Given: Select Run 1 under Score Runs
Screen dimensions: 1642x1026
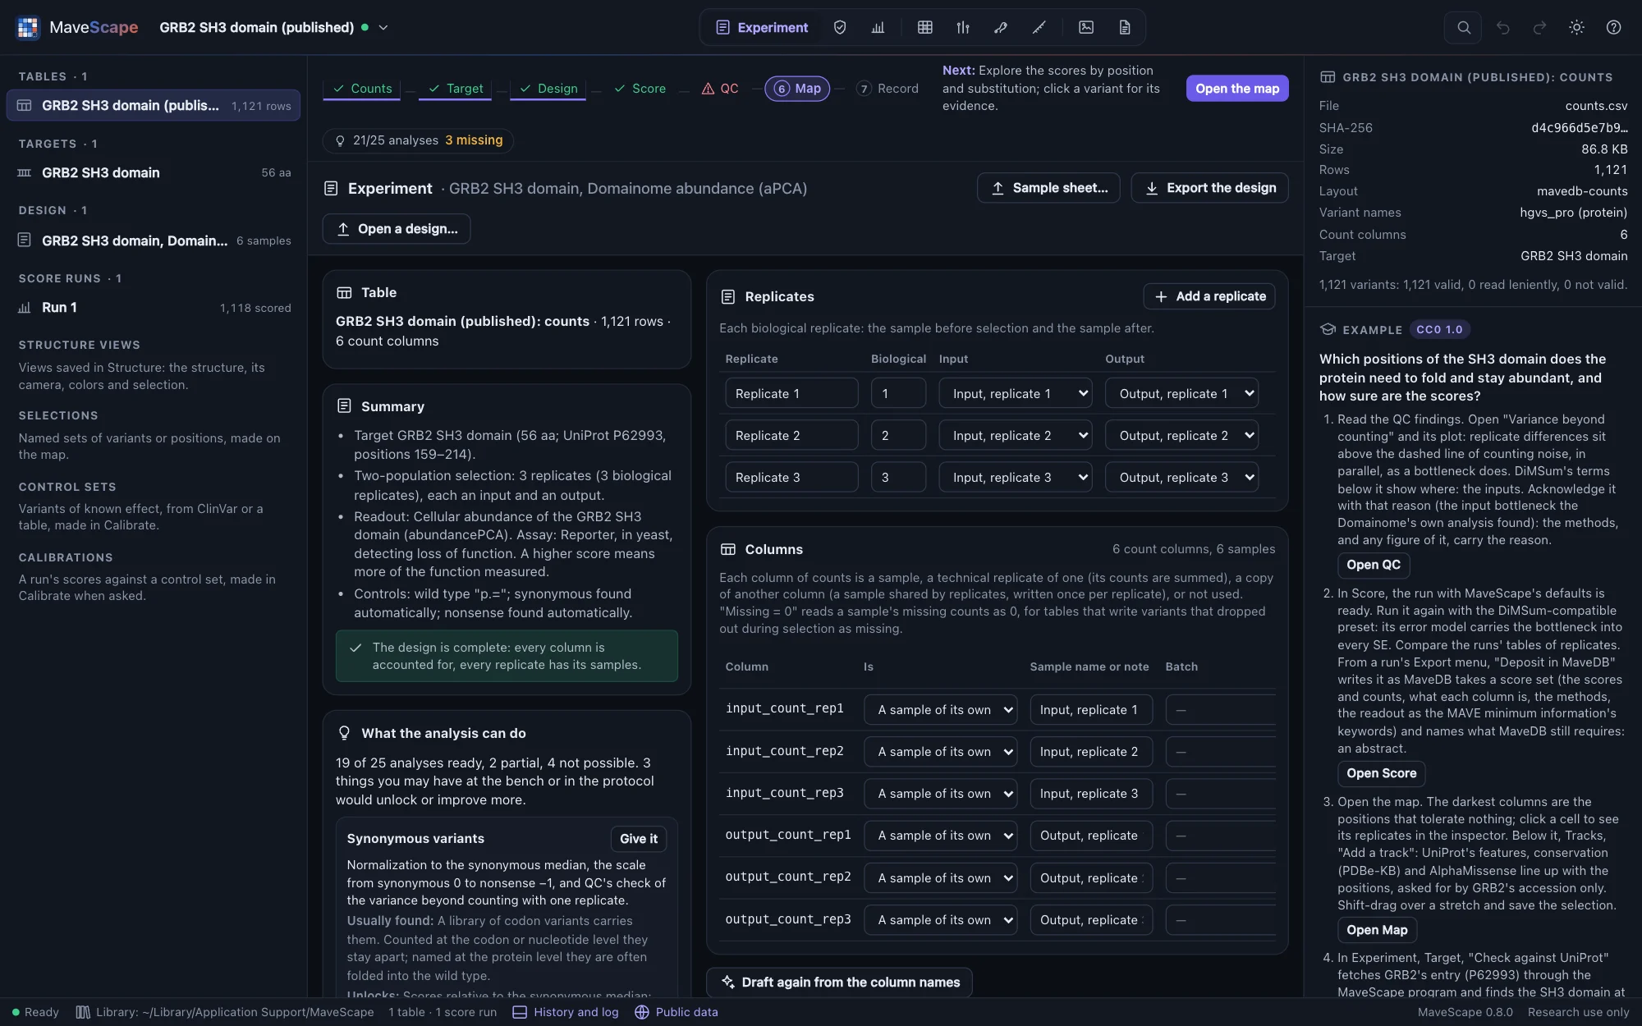Looking at the screenshot, I should (154, 307).
